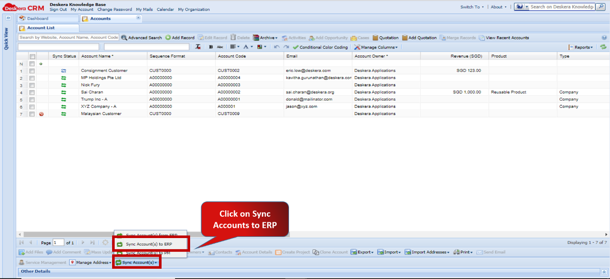Tick the checkbox for Sai Charan row
Screen dimensions: 610x279
coord(32,92)
